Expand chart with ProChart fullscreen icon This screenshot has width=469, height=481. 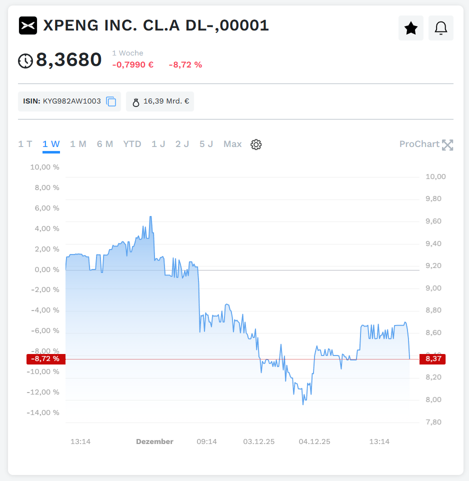click(447, 145)
